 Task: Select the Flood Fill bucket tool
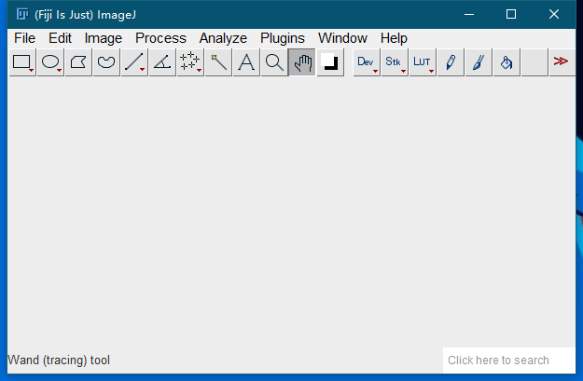506,62
